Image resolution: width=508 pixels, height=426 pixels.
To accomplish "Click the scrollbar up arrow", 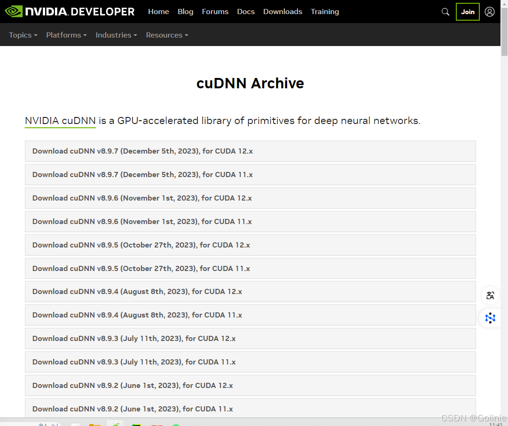I will click(504, 3).
